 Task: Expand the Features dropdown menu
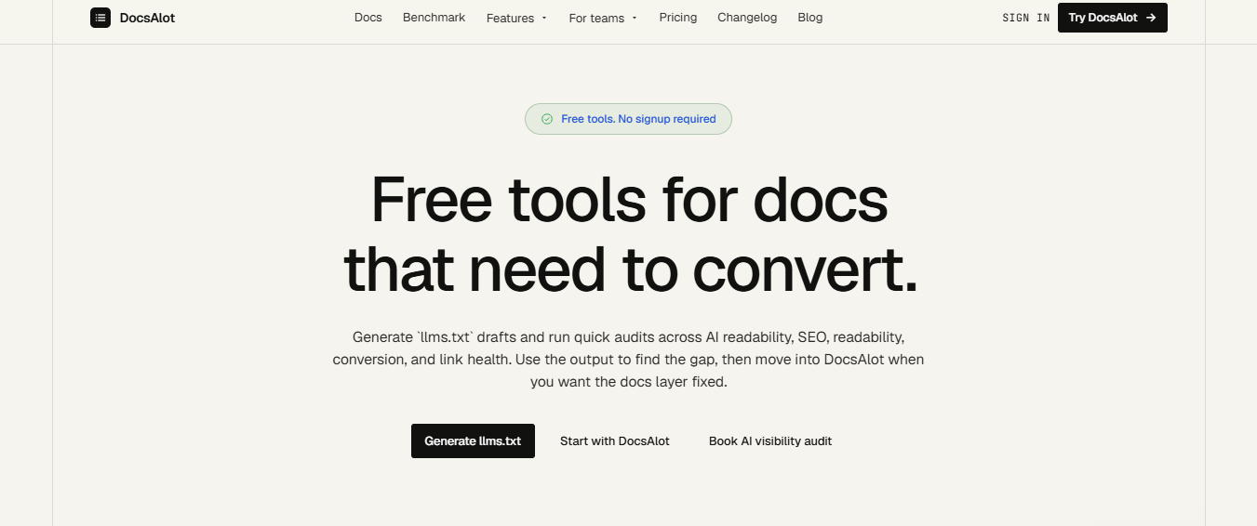[x=516, y=18]
